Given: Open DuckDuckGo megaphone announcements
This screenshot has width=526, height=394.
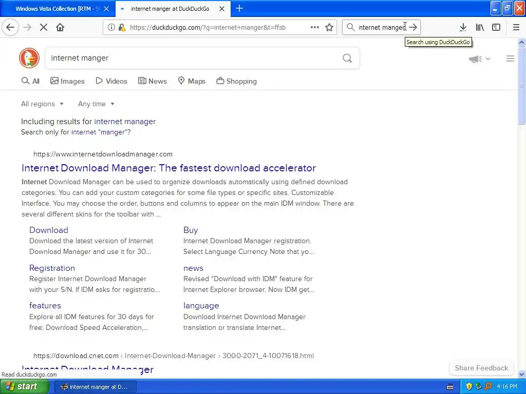Looking at the screenshot, I should point(475,59).
